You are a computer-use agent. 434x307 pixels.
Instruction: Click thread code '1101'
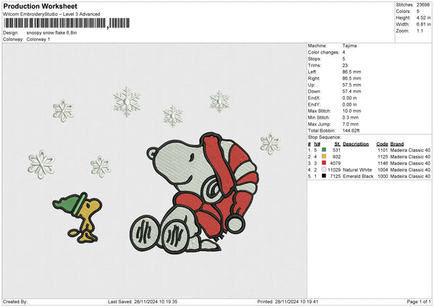click(x=383, y=150)
